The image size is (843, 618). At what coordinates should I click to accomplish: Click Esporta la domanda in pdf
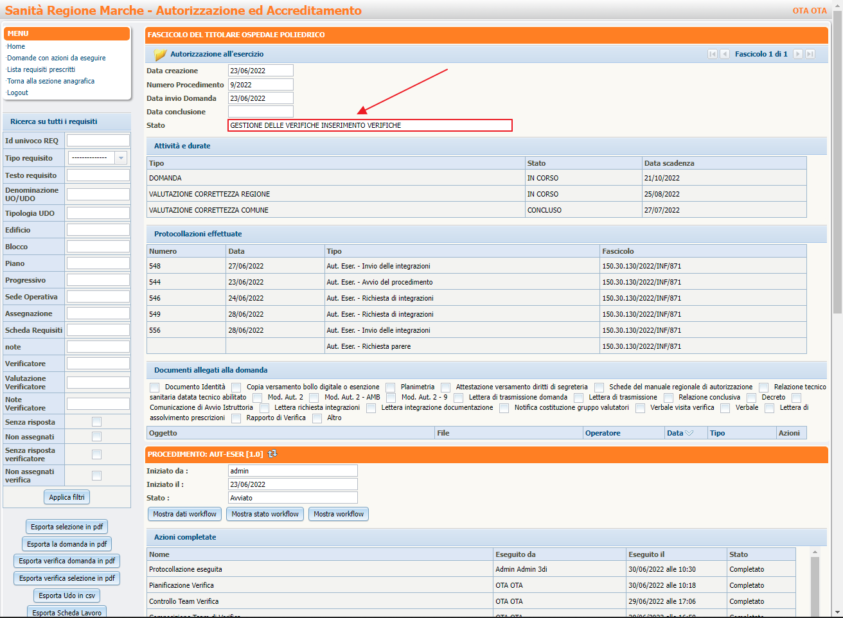click(66, 543)
